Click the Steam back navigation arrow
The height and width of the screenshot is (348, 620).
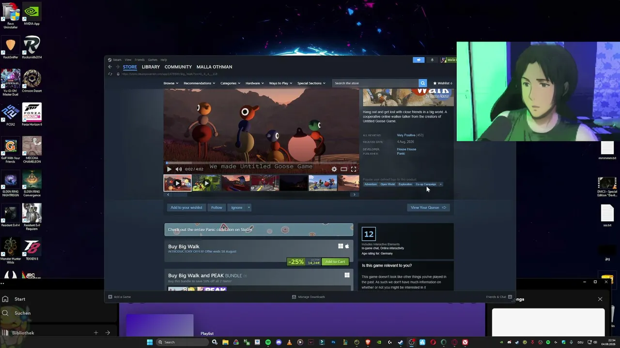(110, 67)
